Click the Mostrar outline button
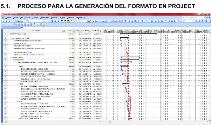211x125 pixels. 20,21
